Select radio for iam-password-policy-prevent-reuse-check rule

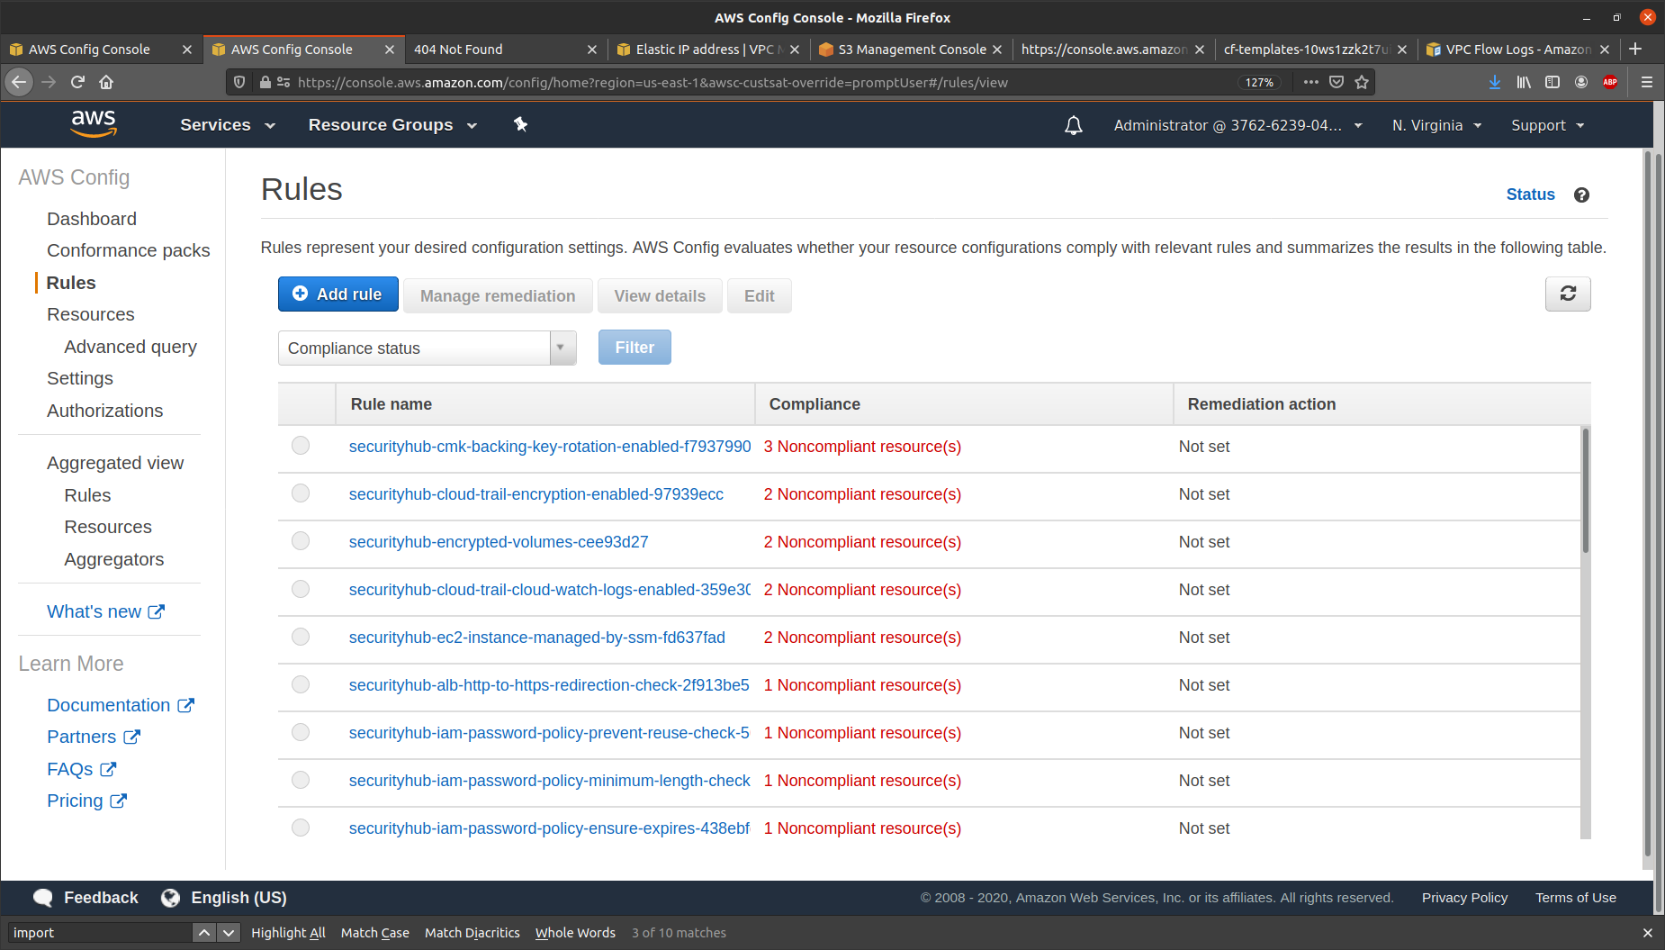pyautogui.click(x=301, y=732)
